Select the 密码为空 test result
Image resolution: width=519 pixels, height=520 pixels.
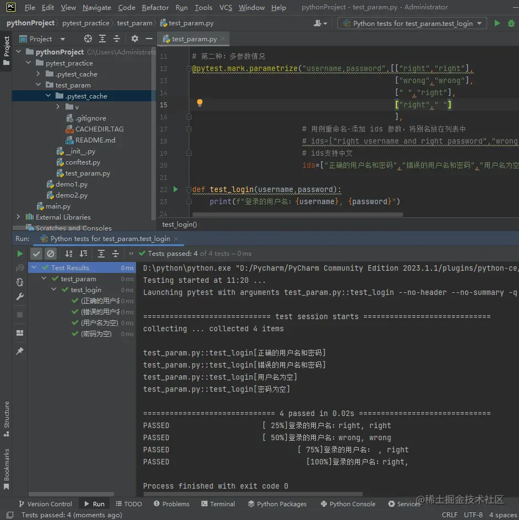pos(96,333)
